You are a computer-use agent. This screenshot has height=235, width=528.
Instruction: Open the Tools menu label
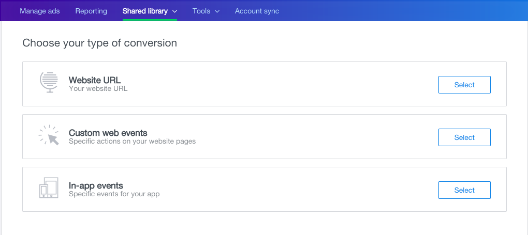tap(201, 11)
